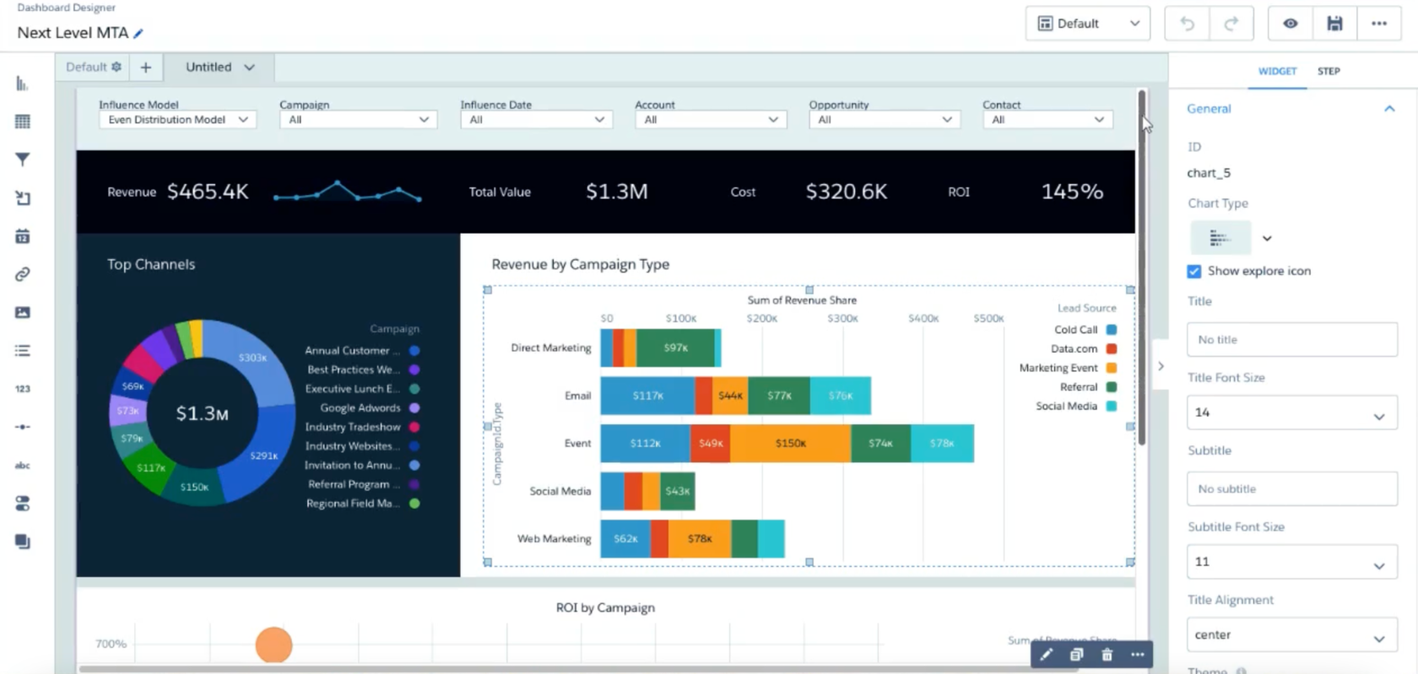Open the Influence Model dropdown
1418x674 pixels.
177,120
